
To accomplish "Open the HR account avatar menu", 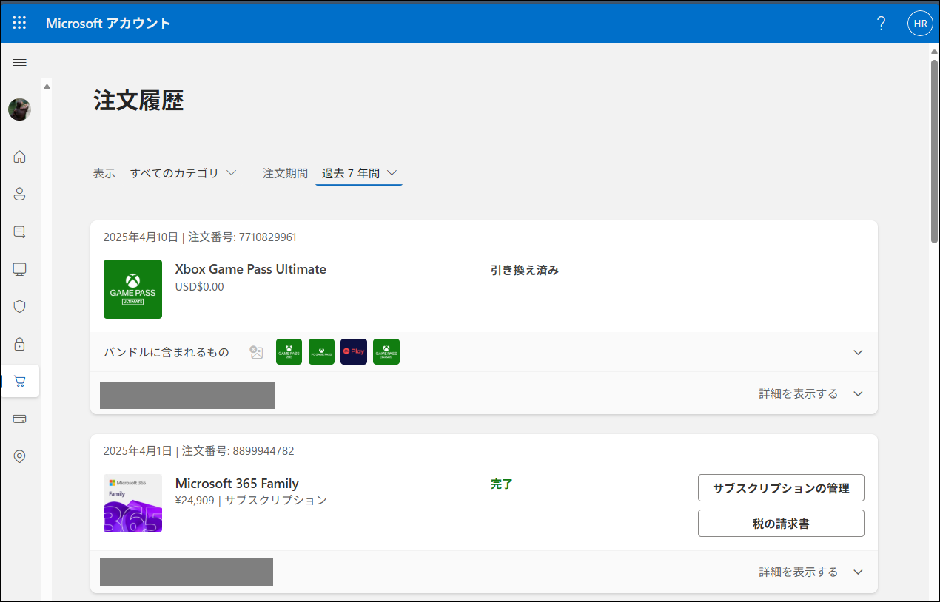I will tap(920, 23).
